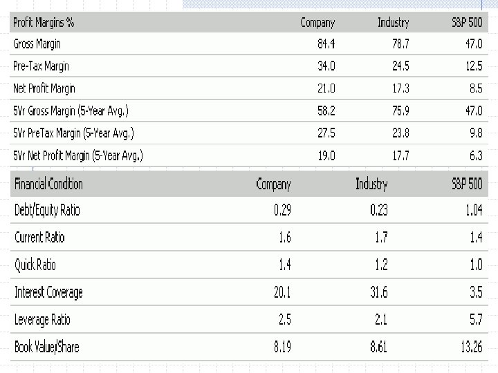
Task: Click the "Financial Condition" table header
Action: click(x=48, y=184)
